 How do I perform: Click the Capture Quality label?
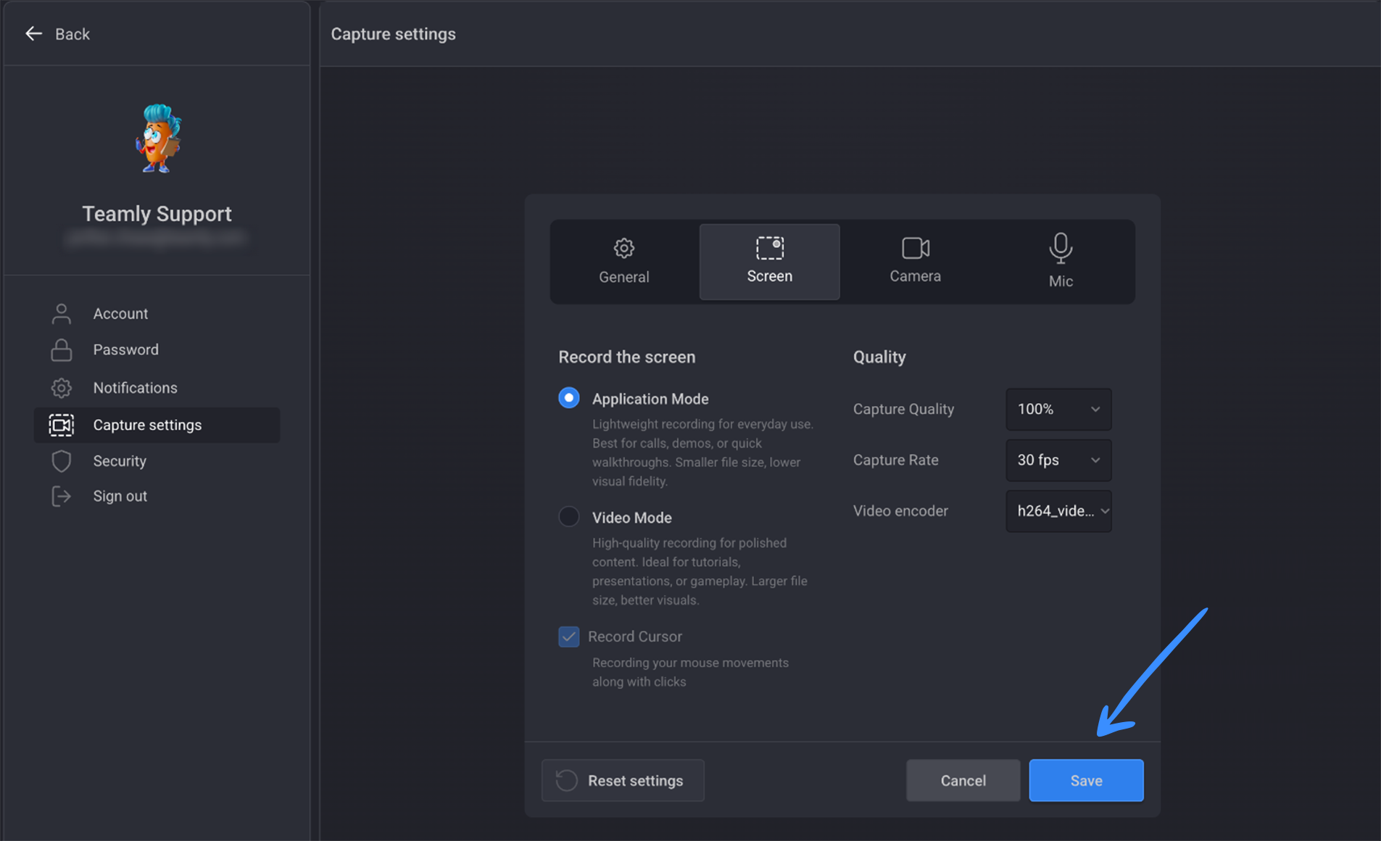[x=903, y=409]
